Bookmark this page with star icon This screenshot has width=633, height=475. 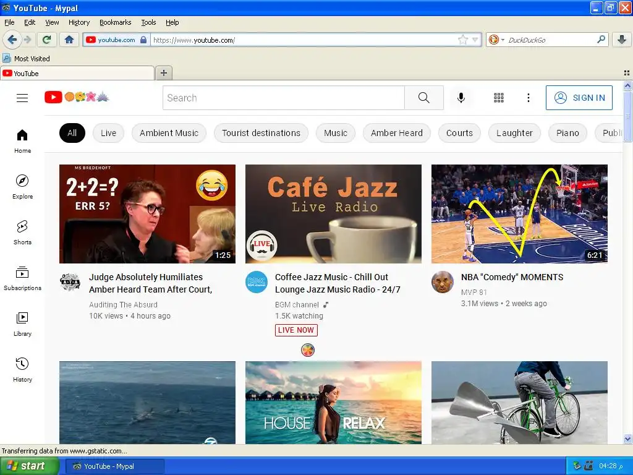(x=462, y=40)
